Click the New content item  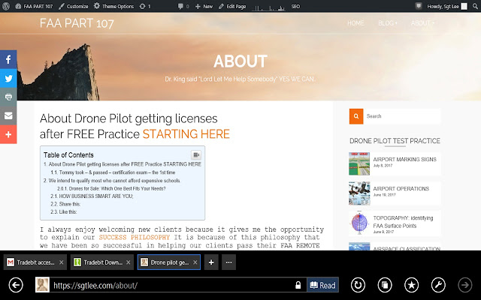click(x=204, y=6)
